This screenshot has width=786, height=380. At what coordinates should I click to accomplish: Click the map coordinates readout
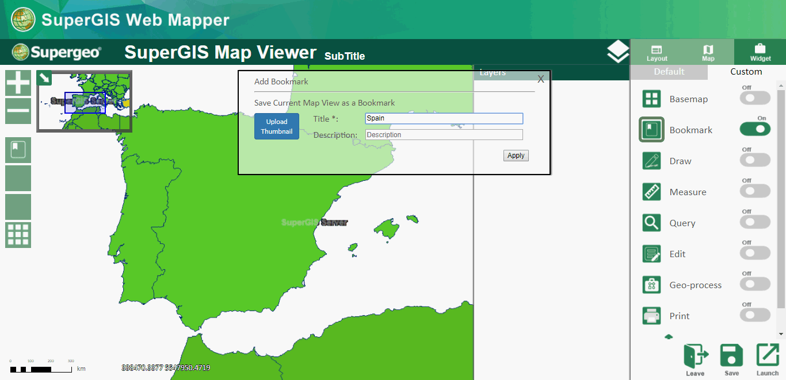(166, 367)
